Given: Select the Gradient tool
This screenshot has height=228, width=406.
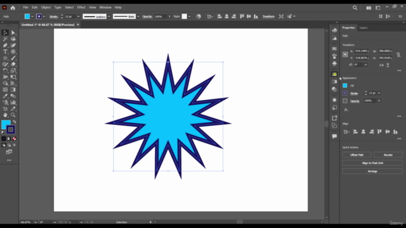Looking at the screenshot, I should 13,90.
